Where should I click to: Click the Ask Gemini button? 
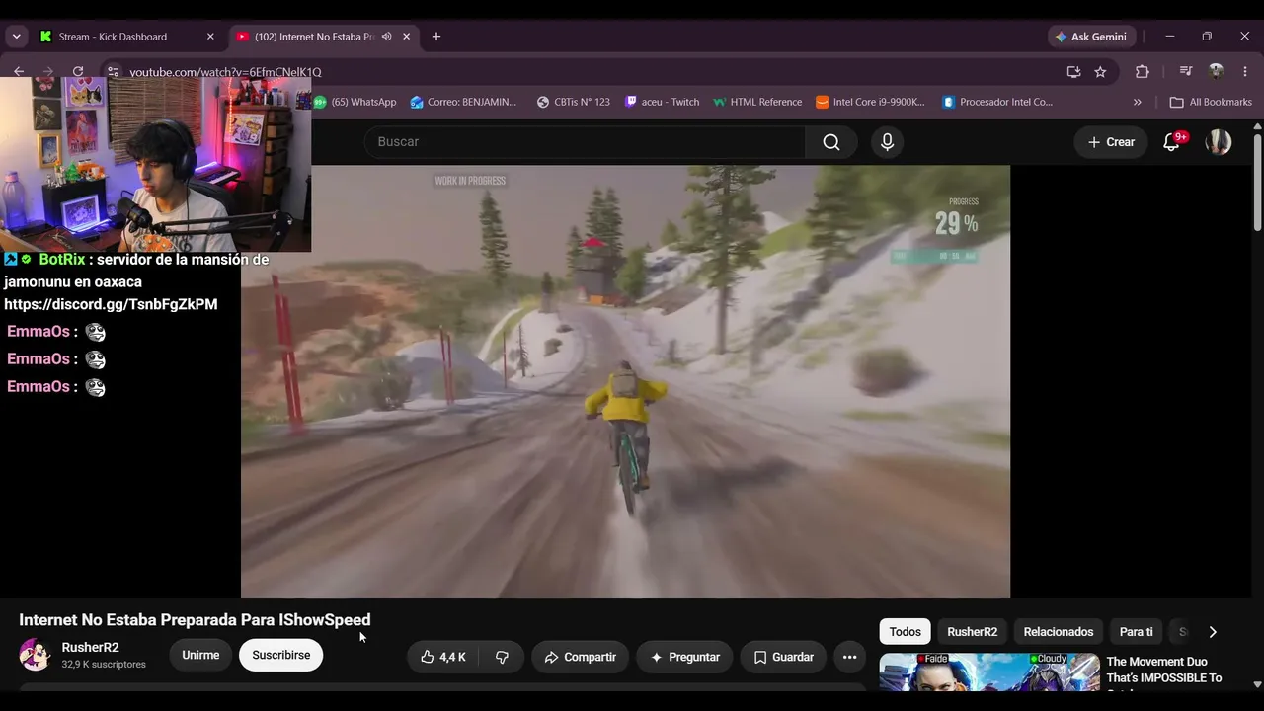point(1091,37)
